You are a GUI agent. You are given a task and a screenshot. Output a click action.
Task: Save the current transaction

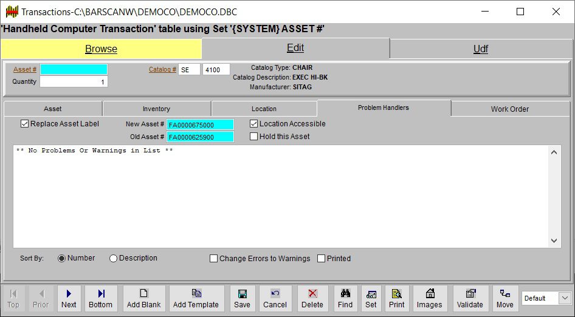coord(242,299)
